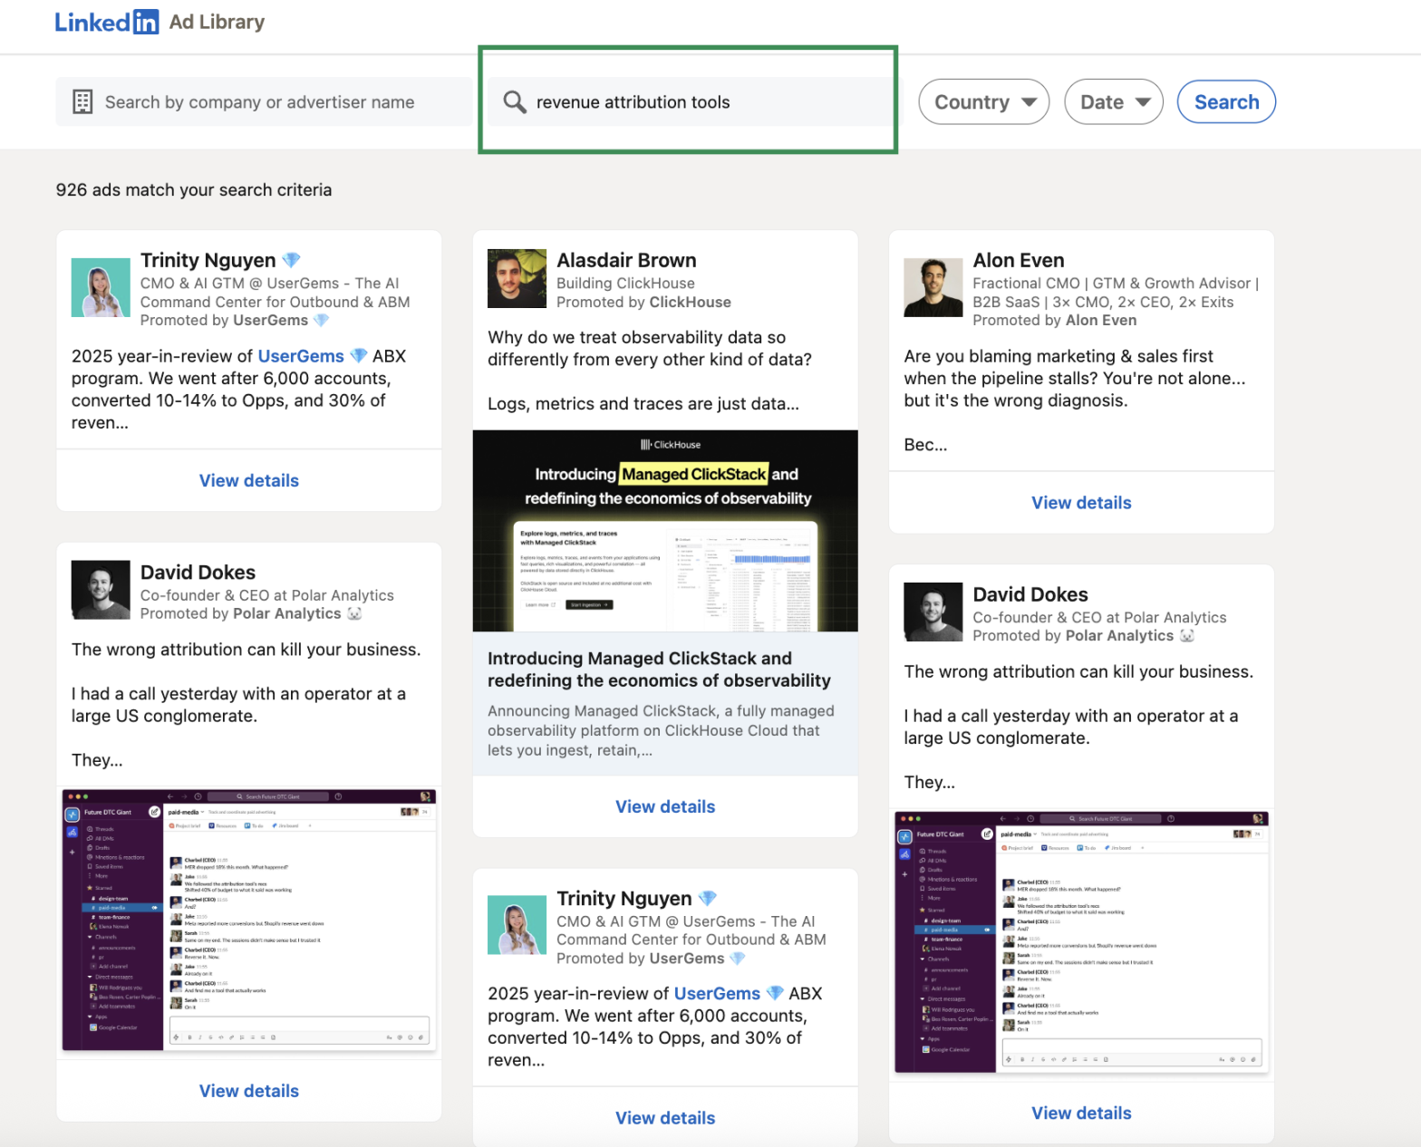View details of Alon Even's ad
The width and height of the screenshot is (1421, 1147).
[x=1081, y=503]
